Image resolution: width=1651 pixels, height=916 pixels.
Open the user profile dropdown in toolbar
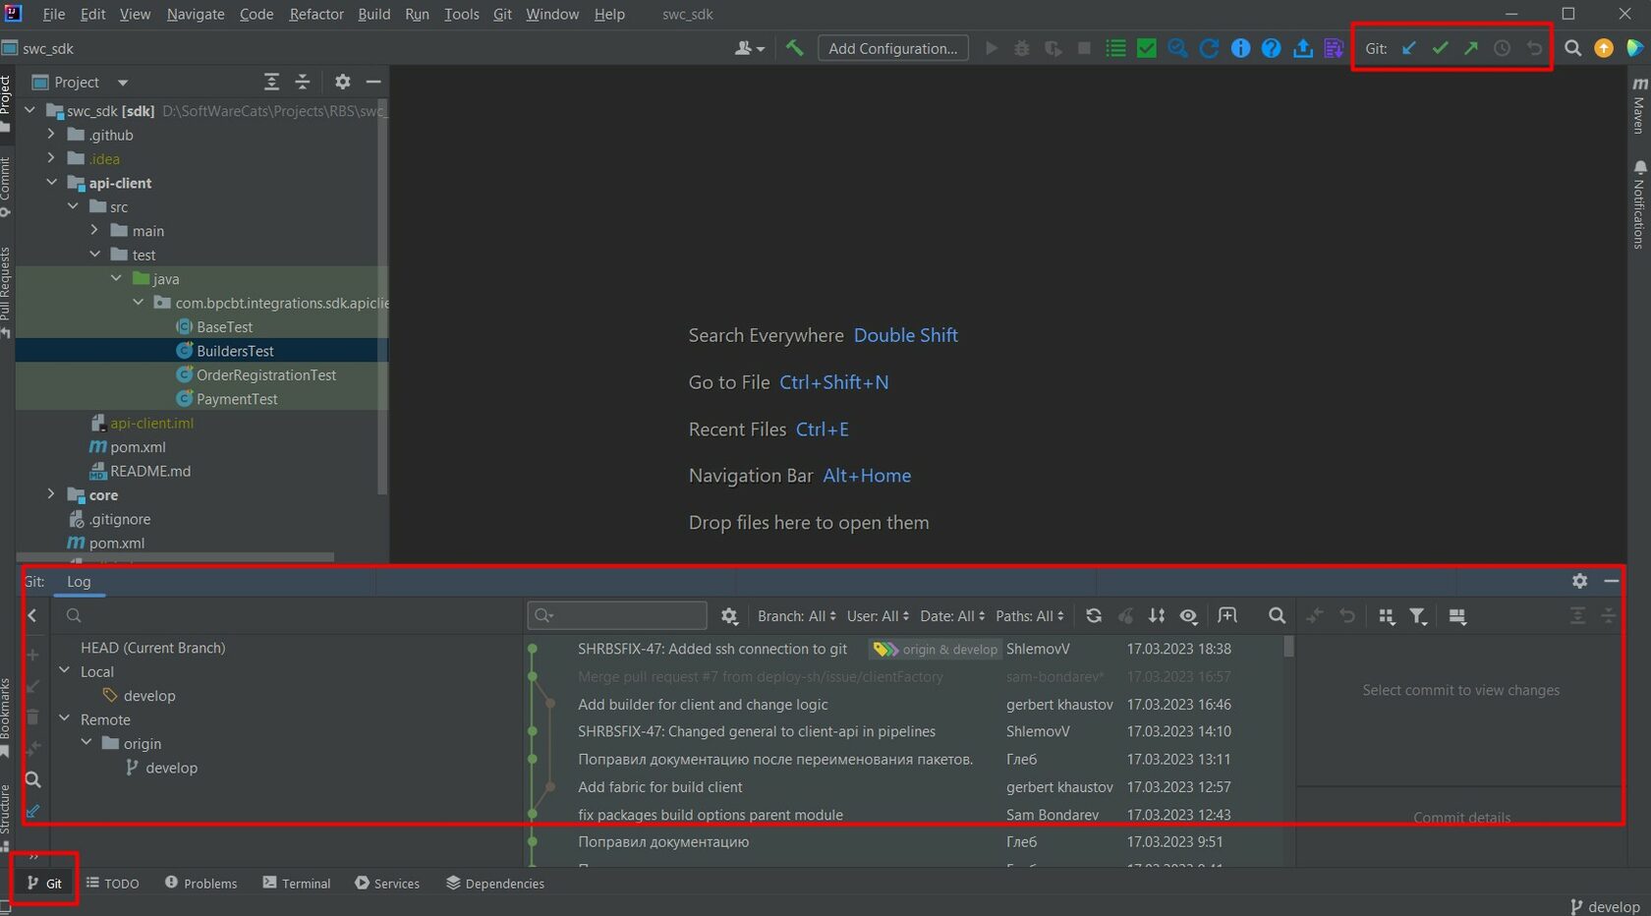[x=750, y=48]
